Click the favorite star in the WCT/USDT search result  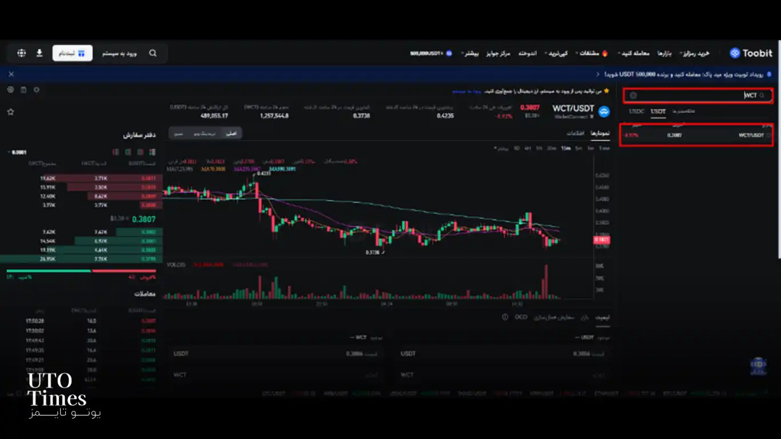[768, 135]
